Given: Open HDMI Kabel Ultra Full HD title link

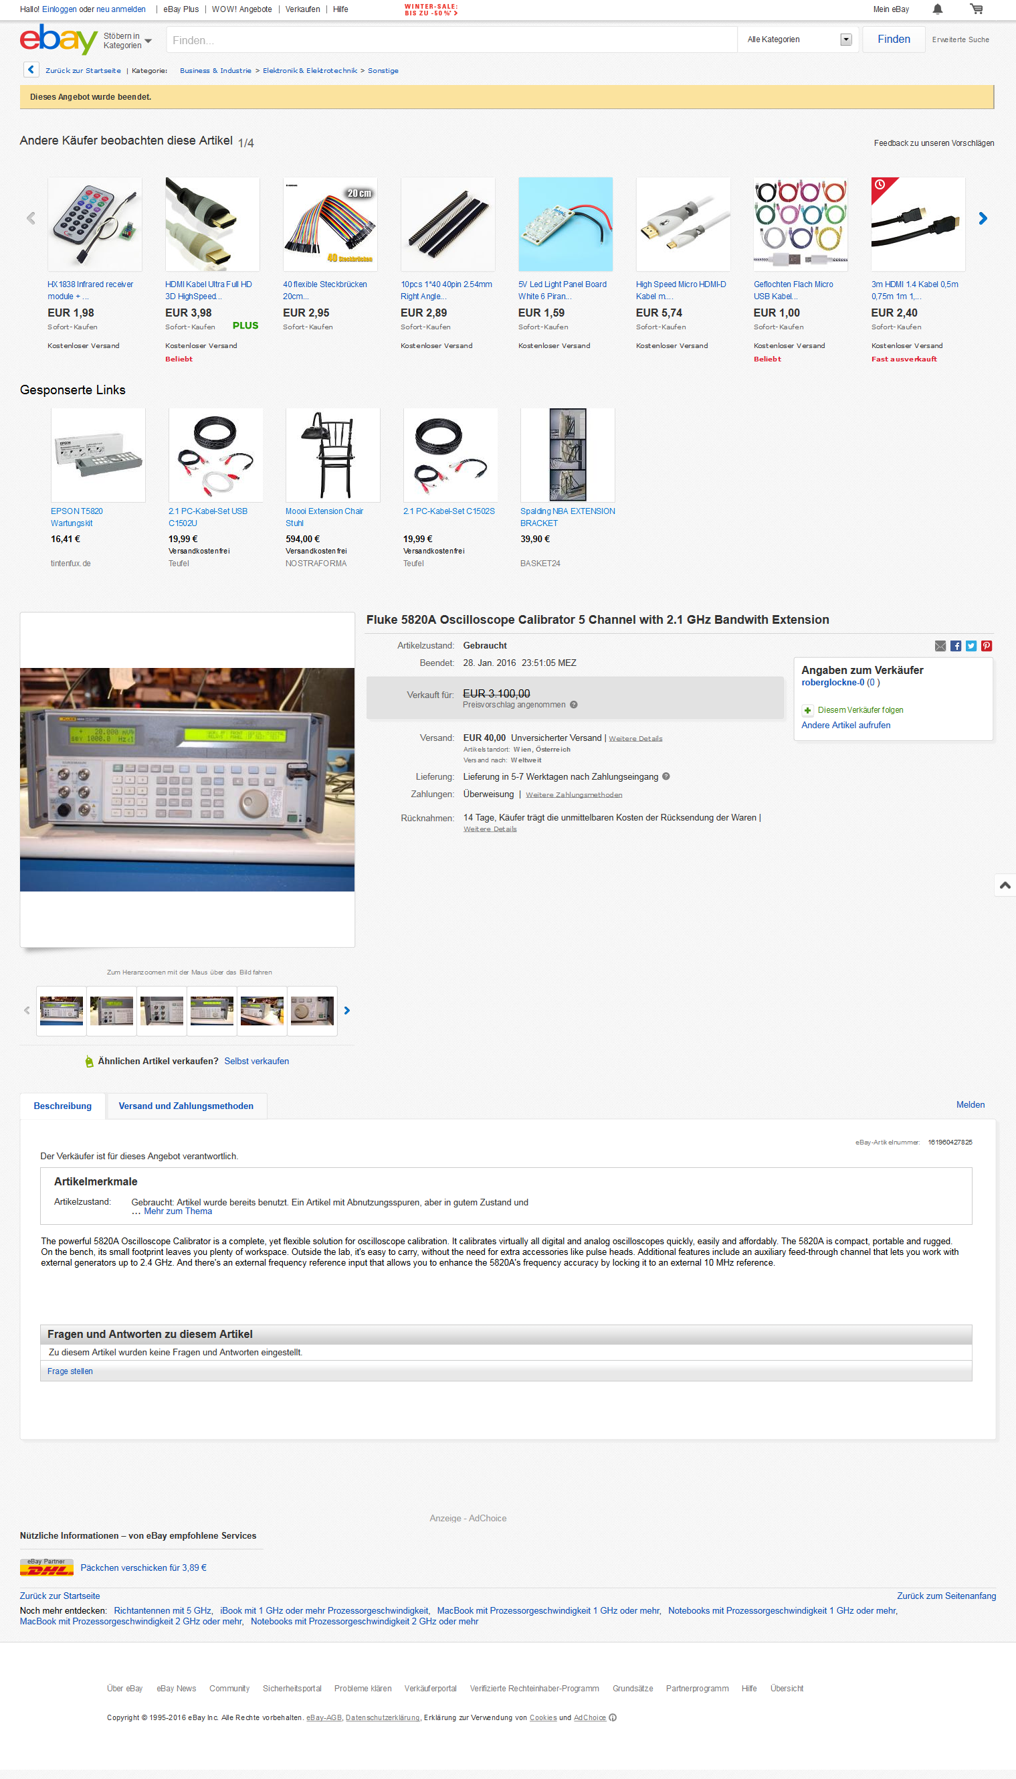Looking at the screenshot, I should click(x=209, y=290).
